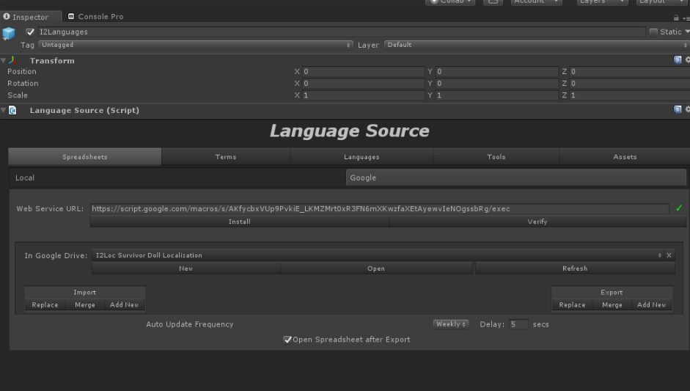
Task: Open the Weekly auto update frequency dropdown
Action: click(450, 324)
